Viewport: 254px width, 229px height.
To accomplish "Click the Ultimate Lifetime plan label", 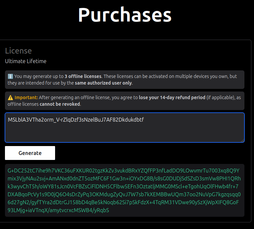I will pos(26,61).
